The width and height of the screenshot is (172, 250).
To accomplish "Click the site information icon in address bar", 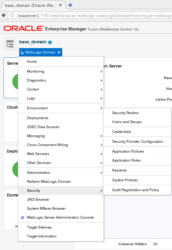I will click(12, 15).
